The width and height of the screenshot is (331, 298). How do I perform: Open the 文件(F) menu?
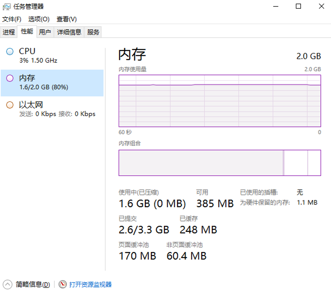[12, 19]
